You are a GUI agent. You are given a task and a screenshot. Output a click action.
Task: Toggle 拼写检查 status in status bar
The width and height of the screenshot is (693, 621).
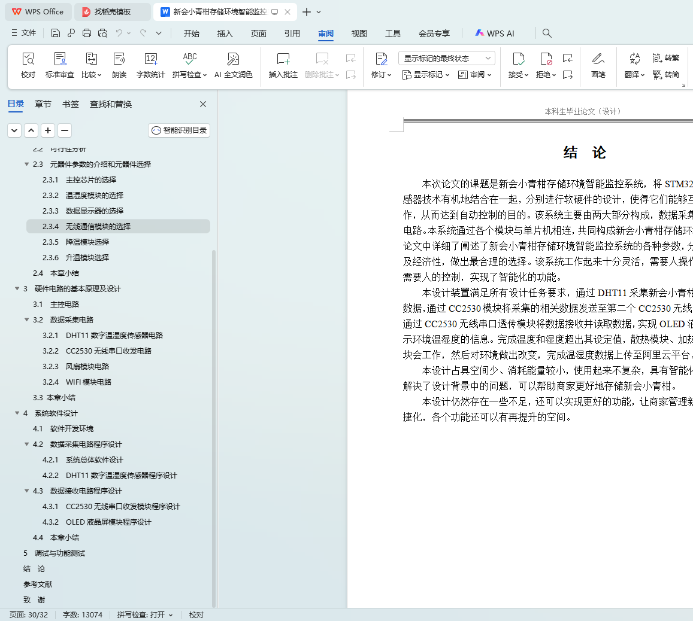145,615
